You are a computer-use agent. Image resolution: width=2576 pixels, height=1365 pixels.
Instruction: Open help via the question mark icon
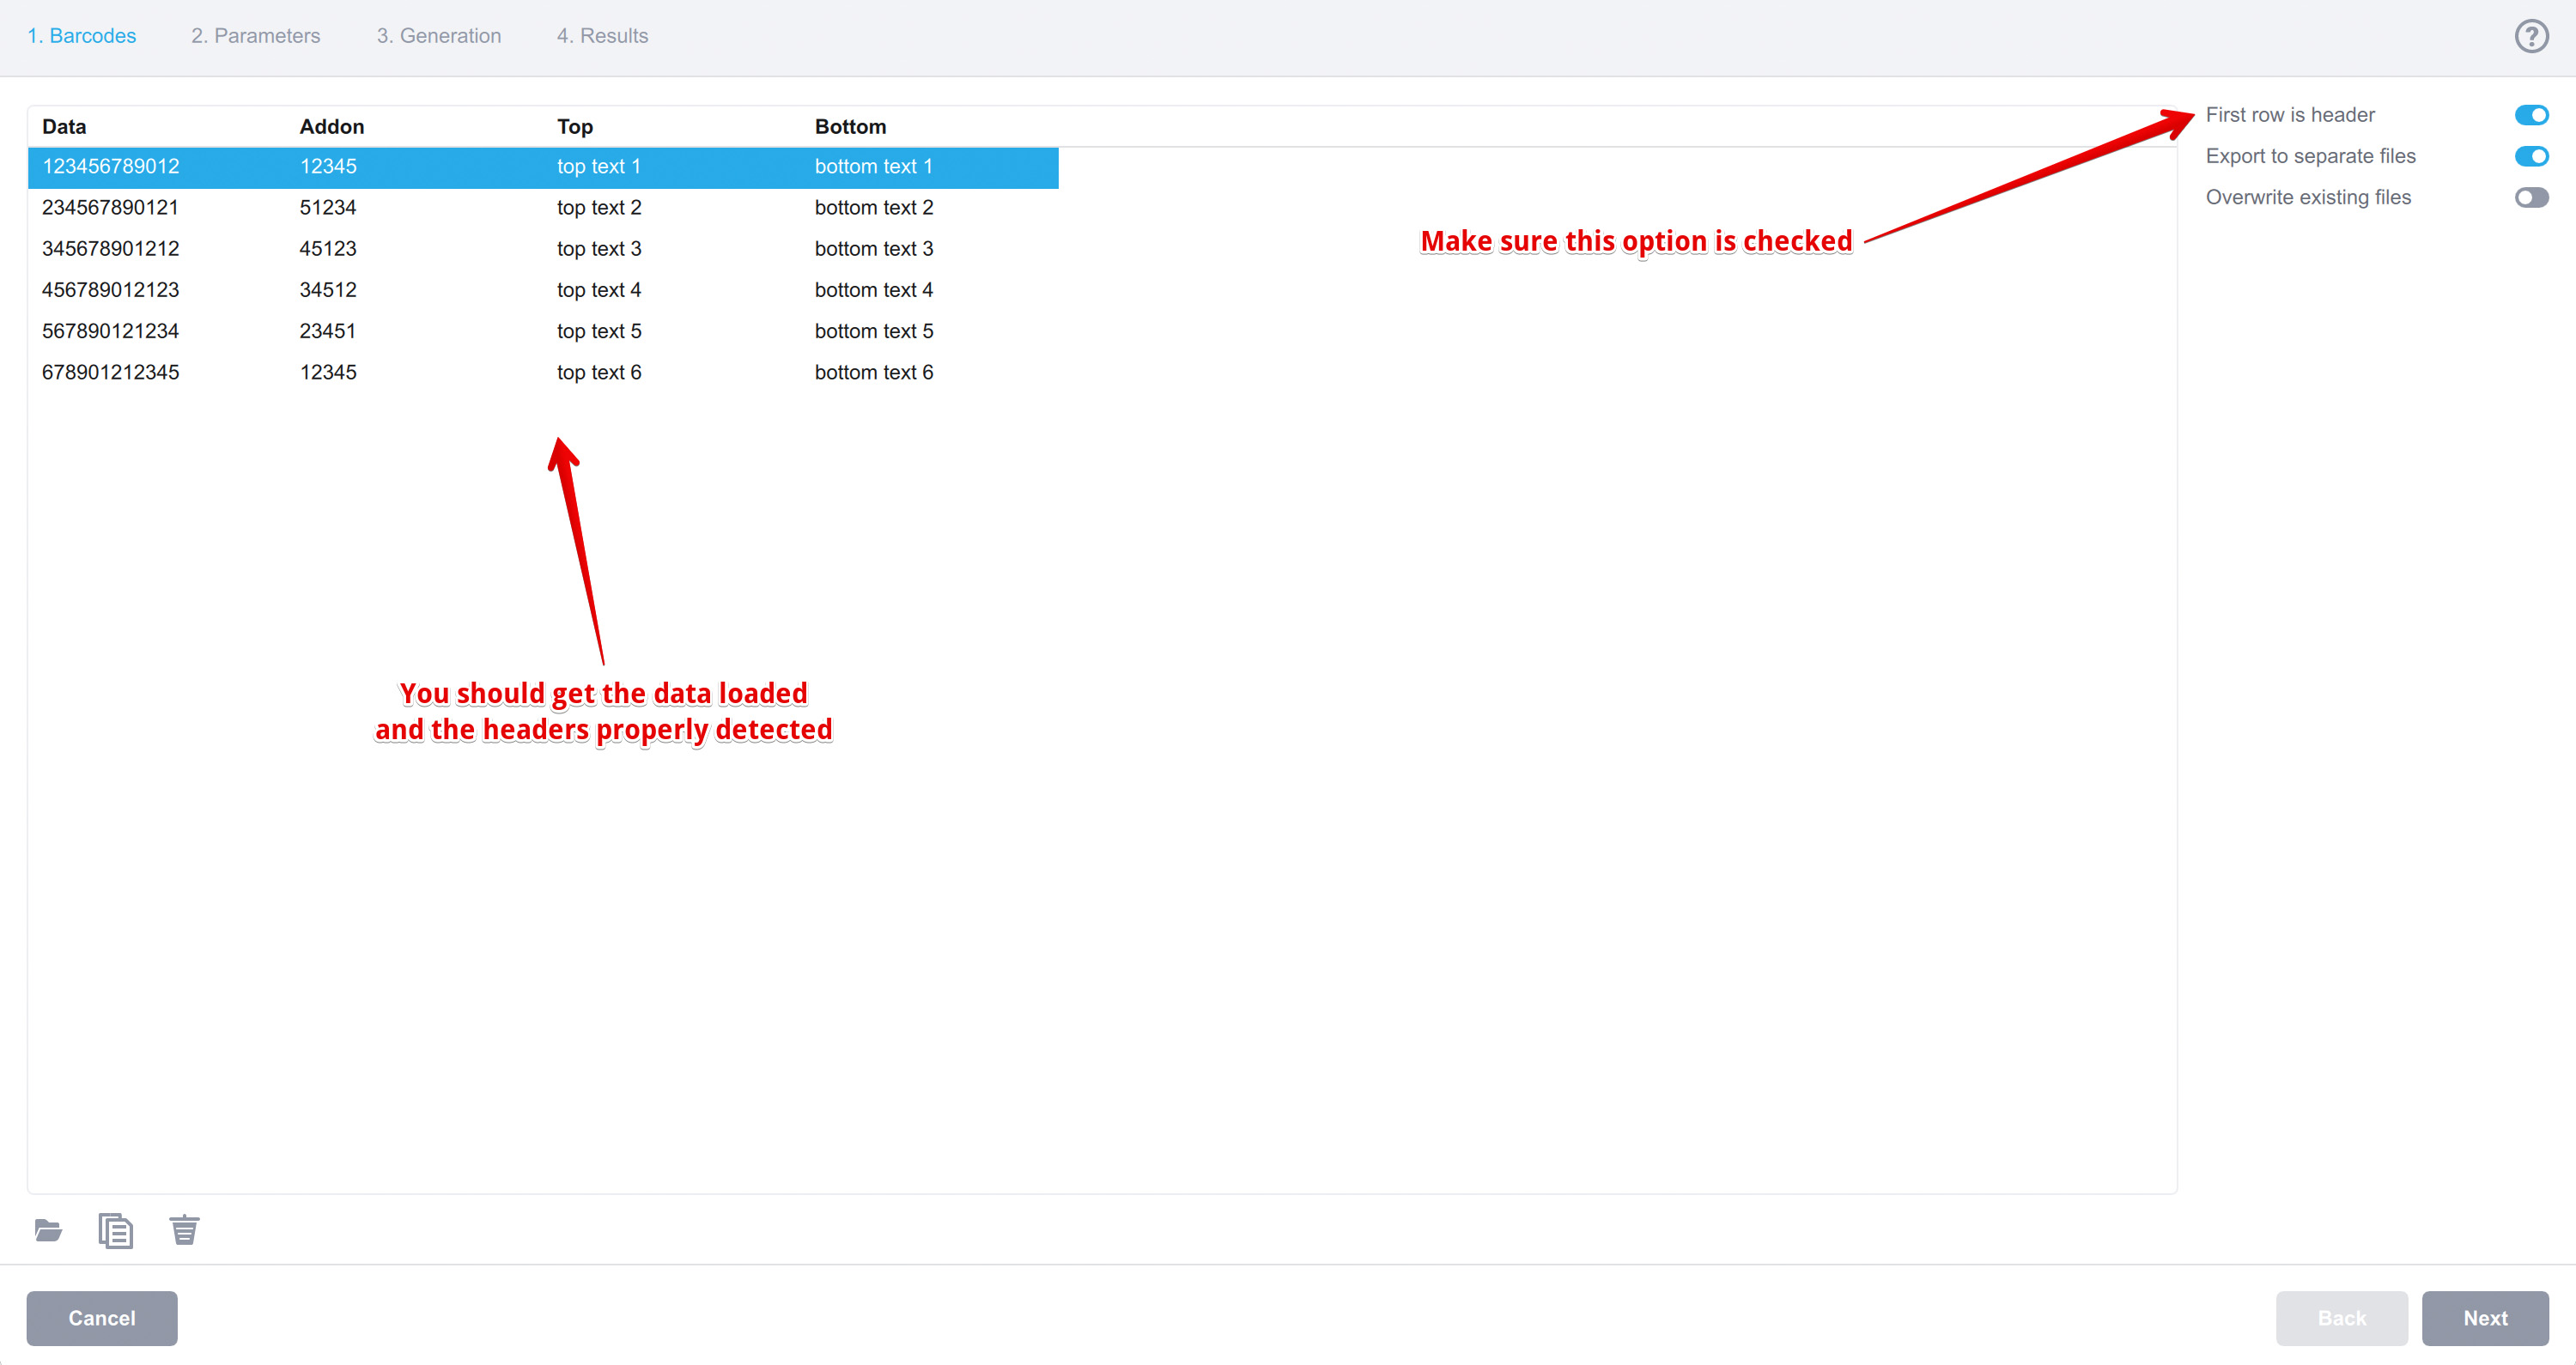pyautogui.click(x=2531, y=36)
